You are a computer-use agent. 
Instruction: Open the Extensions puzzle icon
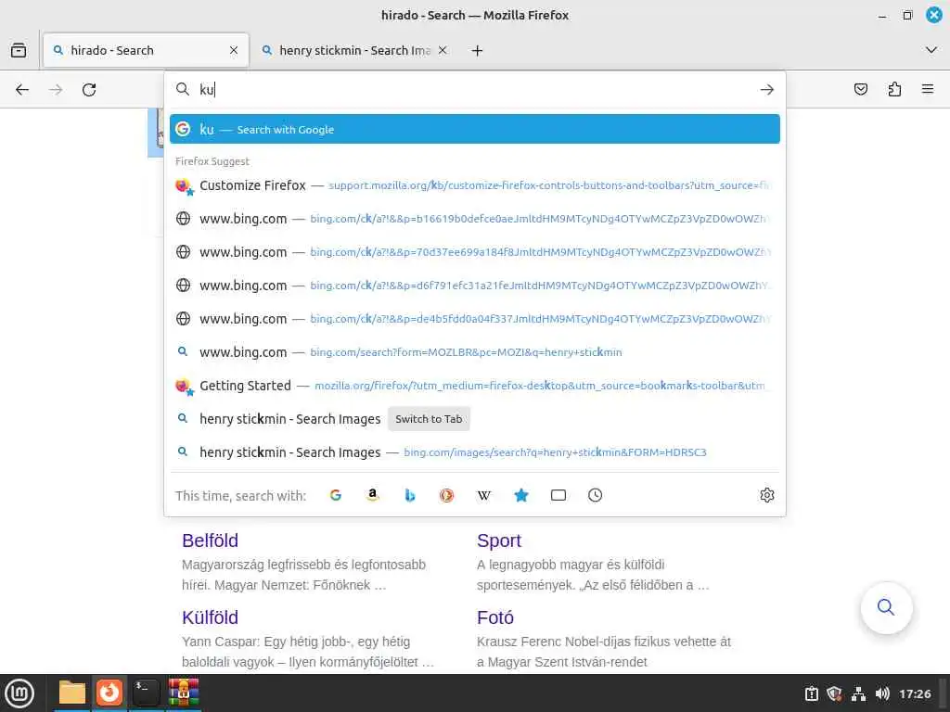pyautogui.click(x=894, y=90)
